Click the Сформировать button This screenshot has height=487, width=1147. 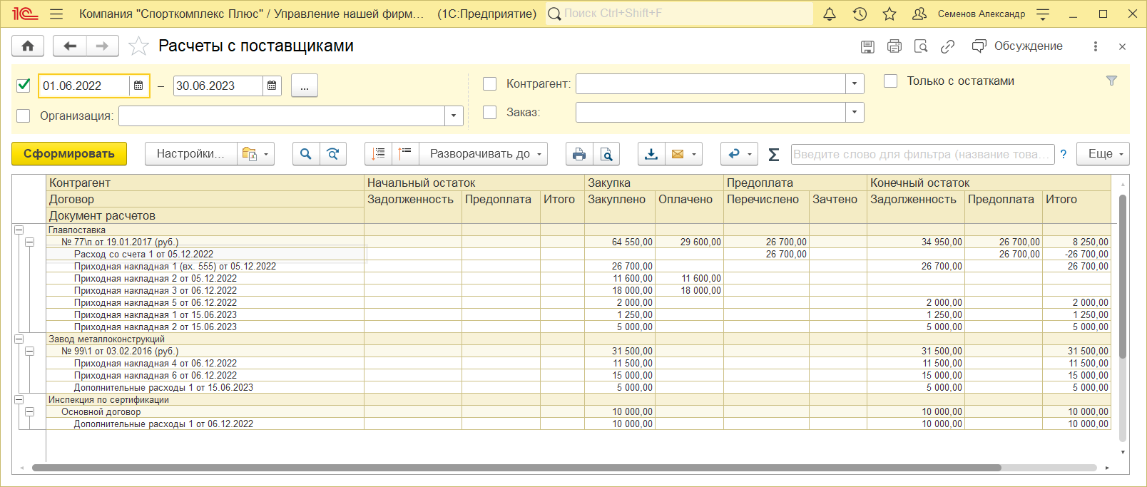click(69, 154)
